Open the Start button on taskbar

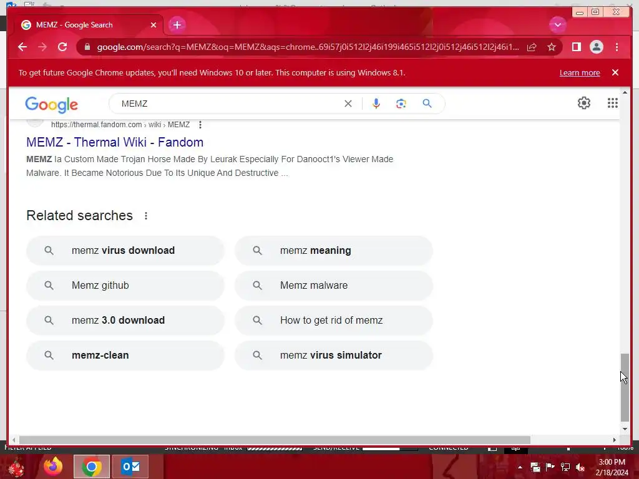click(x=16, y=467)
